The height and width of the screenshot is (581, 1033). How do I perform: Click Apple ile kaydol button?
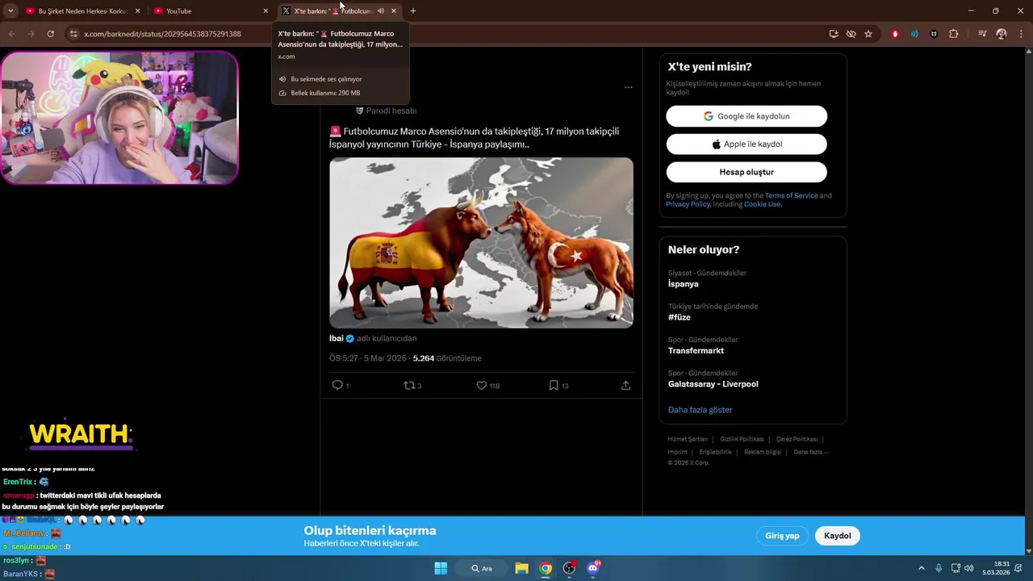click(x=747, y=144)
